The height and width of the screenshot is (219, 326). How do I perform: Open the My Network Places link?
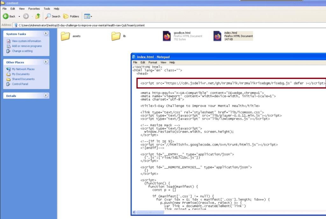(x=23, y=69)
